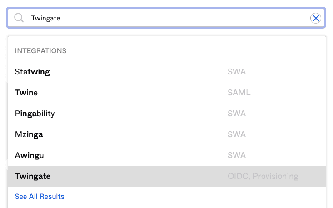Viewport: 333px width, 208px height.
Task: Choose the Twine integration from results
Action: click(x=26, y=93)
